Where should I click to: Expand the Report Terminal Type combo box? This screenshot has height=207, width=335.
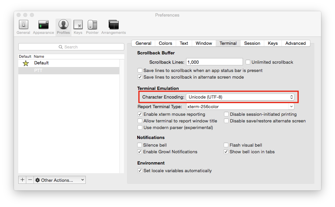pyautogui.click(x=291, y=106)
